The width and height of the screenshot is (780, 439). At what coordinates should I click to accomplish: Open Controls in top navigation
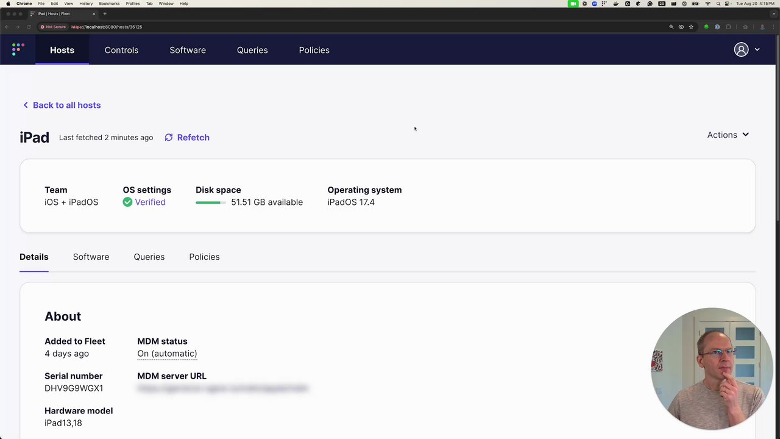click(x=121, y=50)
